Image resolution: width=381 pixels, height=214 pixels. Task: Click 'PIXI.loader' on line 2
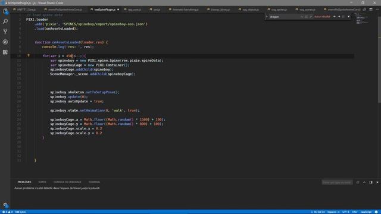point(37,20)
